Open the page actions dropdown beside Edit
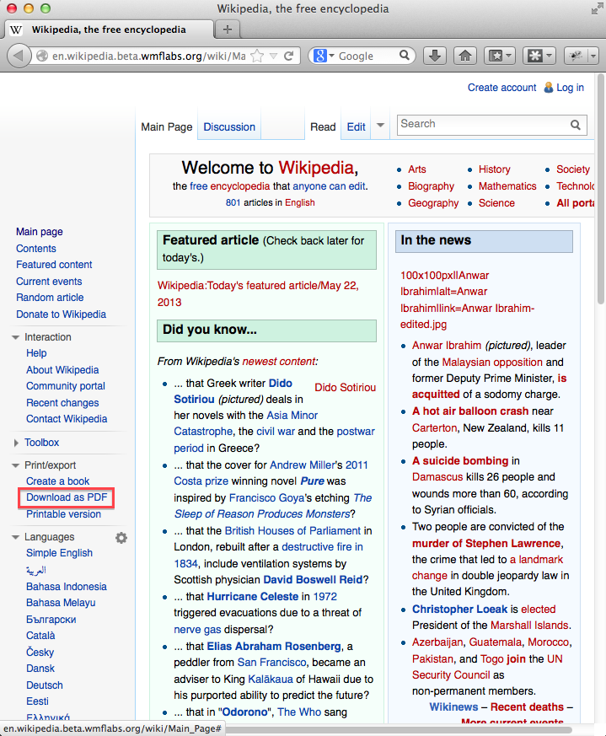 coord(380,126)
